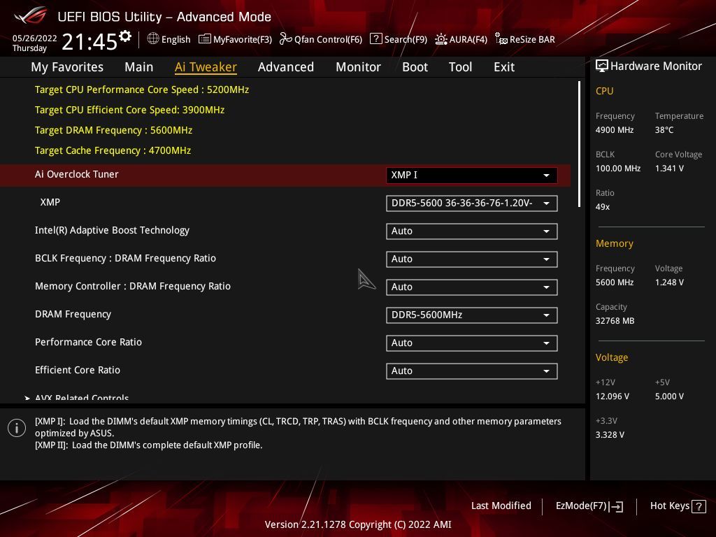Click the ROG logo

tap(31, 15)
